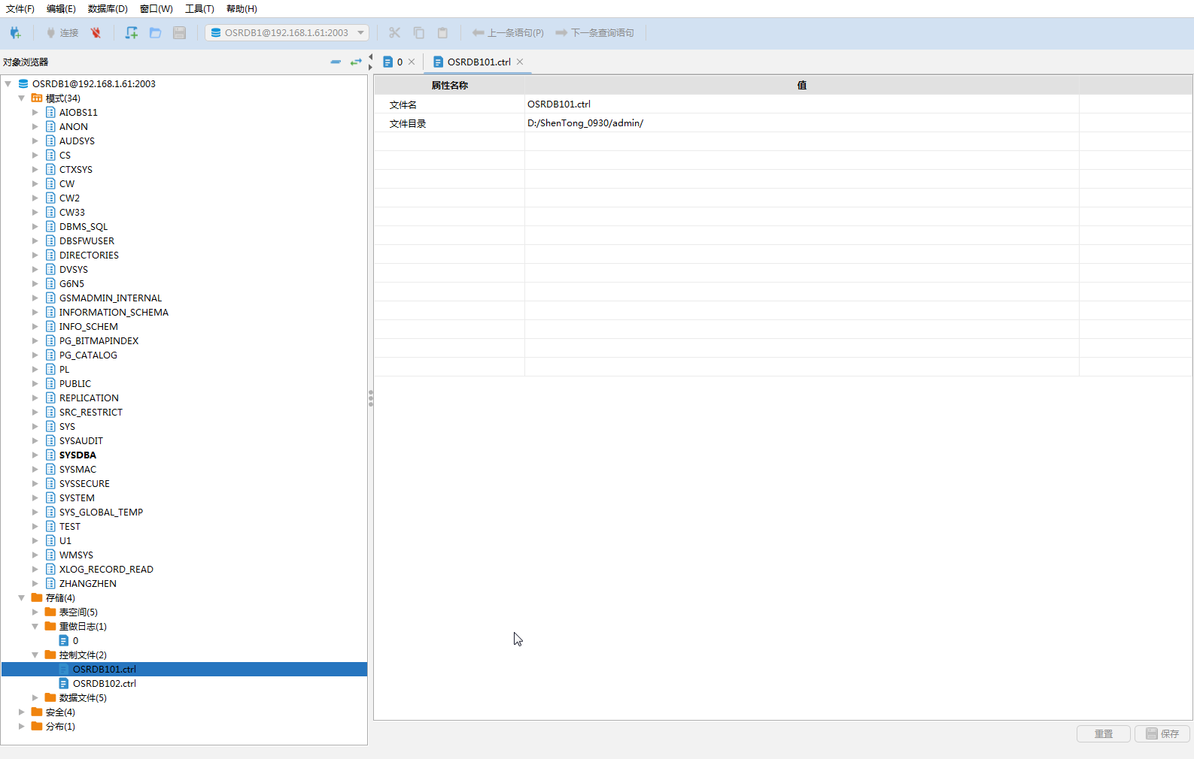Click the collapse all icon in object browser
The image size is (1194, 759).
click(x=336, y=62)
